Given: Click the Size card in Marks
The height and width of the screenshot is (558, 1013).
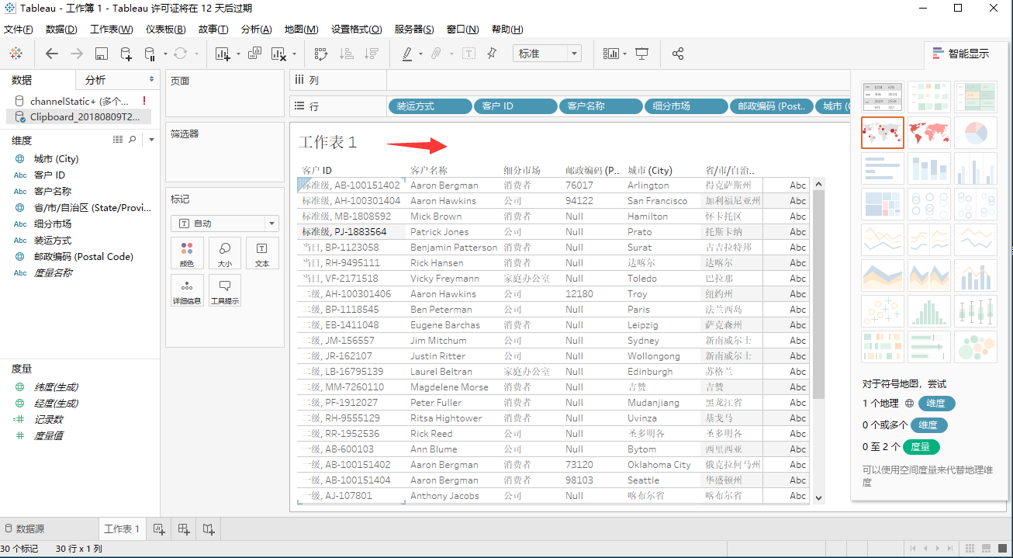Looking at the screenshot, I should point(225,253).
